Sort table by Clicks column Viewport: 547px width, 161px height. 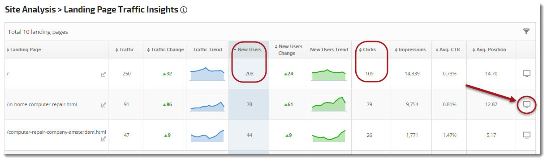367,50
